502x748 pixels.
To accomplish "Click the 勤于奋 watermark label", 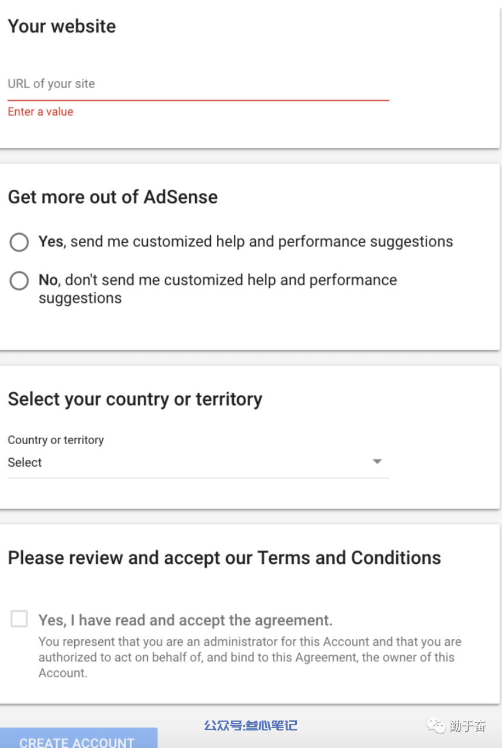I will tap(468, 726).
